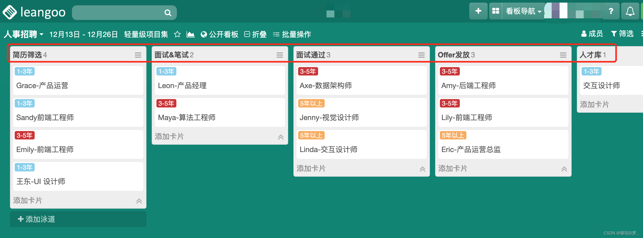Click the double-chevron icon in 面试通过 list
Screen dimensions: 643x238
423,169
